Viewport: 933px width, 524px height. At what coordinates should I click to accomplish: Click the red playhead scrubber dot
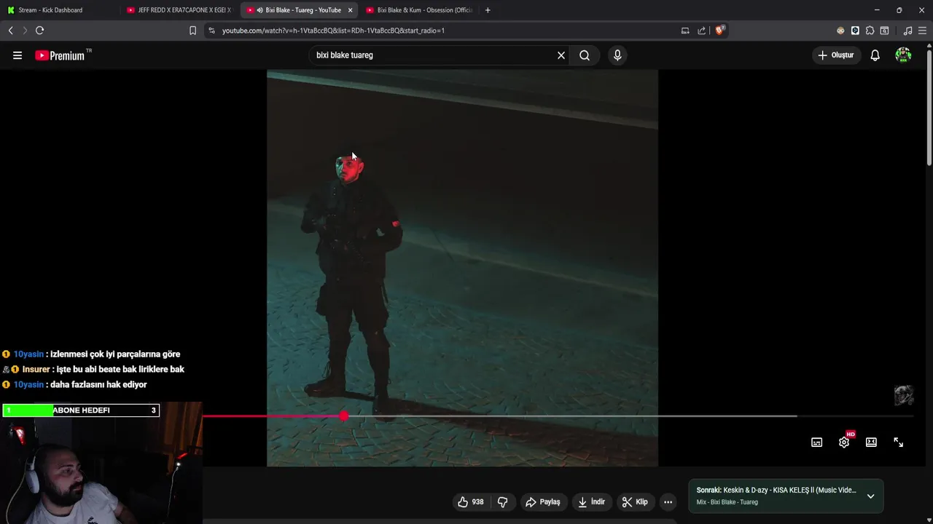(x=343, y=416)
